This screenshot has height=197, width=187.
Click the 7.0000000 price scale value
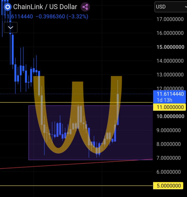[x=168, y=158]
